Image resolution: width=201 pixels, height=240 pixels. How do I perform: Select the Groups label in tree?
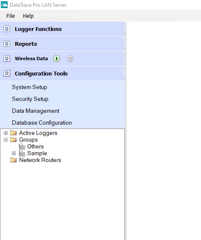point(28,140)
